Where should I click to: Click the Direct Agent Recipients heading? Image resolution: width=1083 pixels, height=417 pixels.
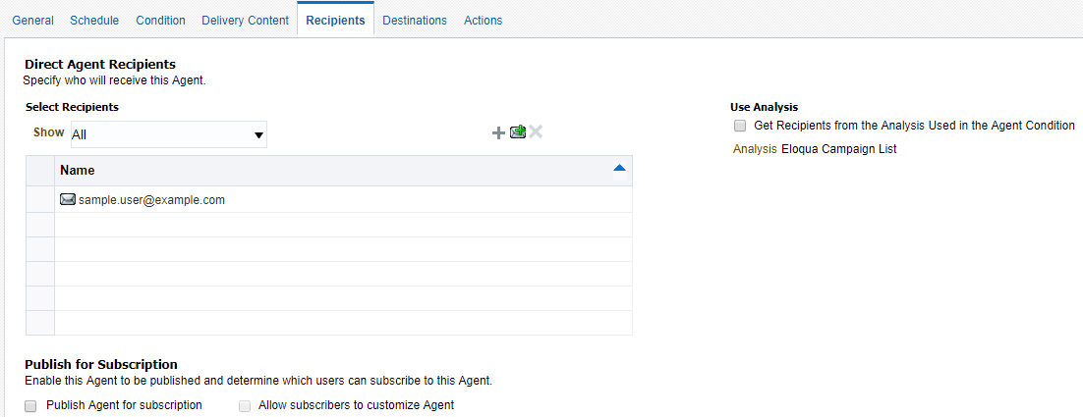pyautogui.click(x=100, y=65)
